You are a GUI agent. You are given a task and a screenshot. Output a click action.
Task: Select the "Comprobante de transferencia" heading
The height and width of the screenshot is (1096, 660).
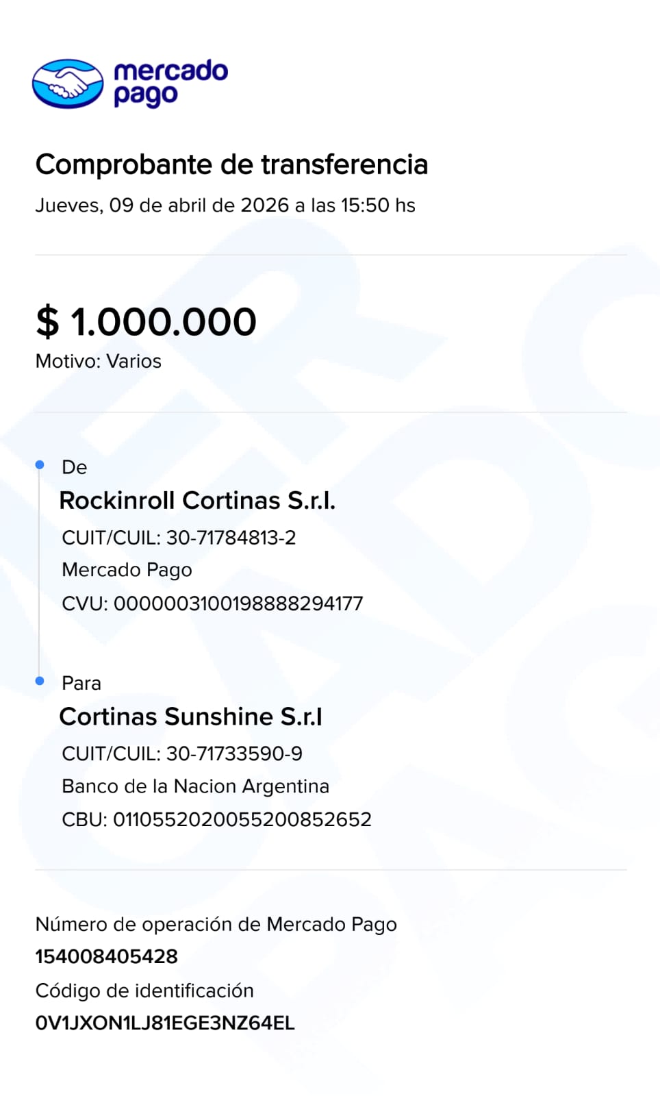click(231, 164)
